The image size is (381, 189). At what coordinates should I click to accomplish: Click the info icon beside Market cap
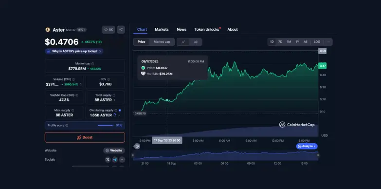click(x=93, y=63)
